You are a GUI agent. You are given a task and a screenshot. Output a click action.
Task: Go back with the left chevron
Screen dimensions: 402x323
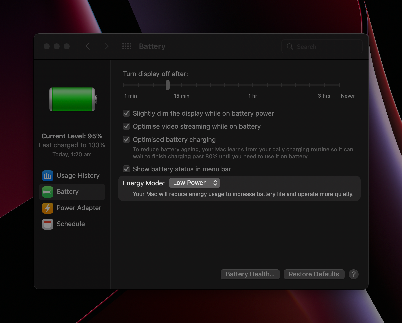click(88, 46)
